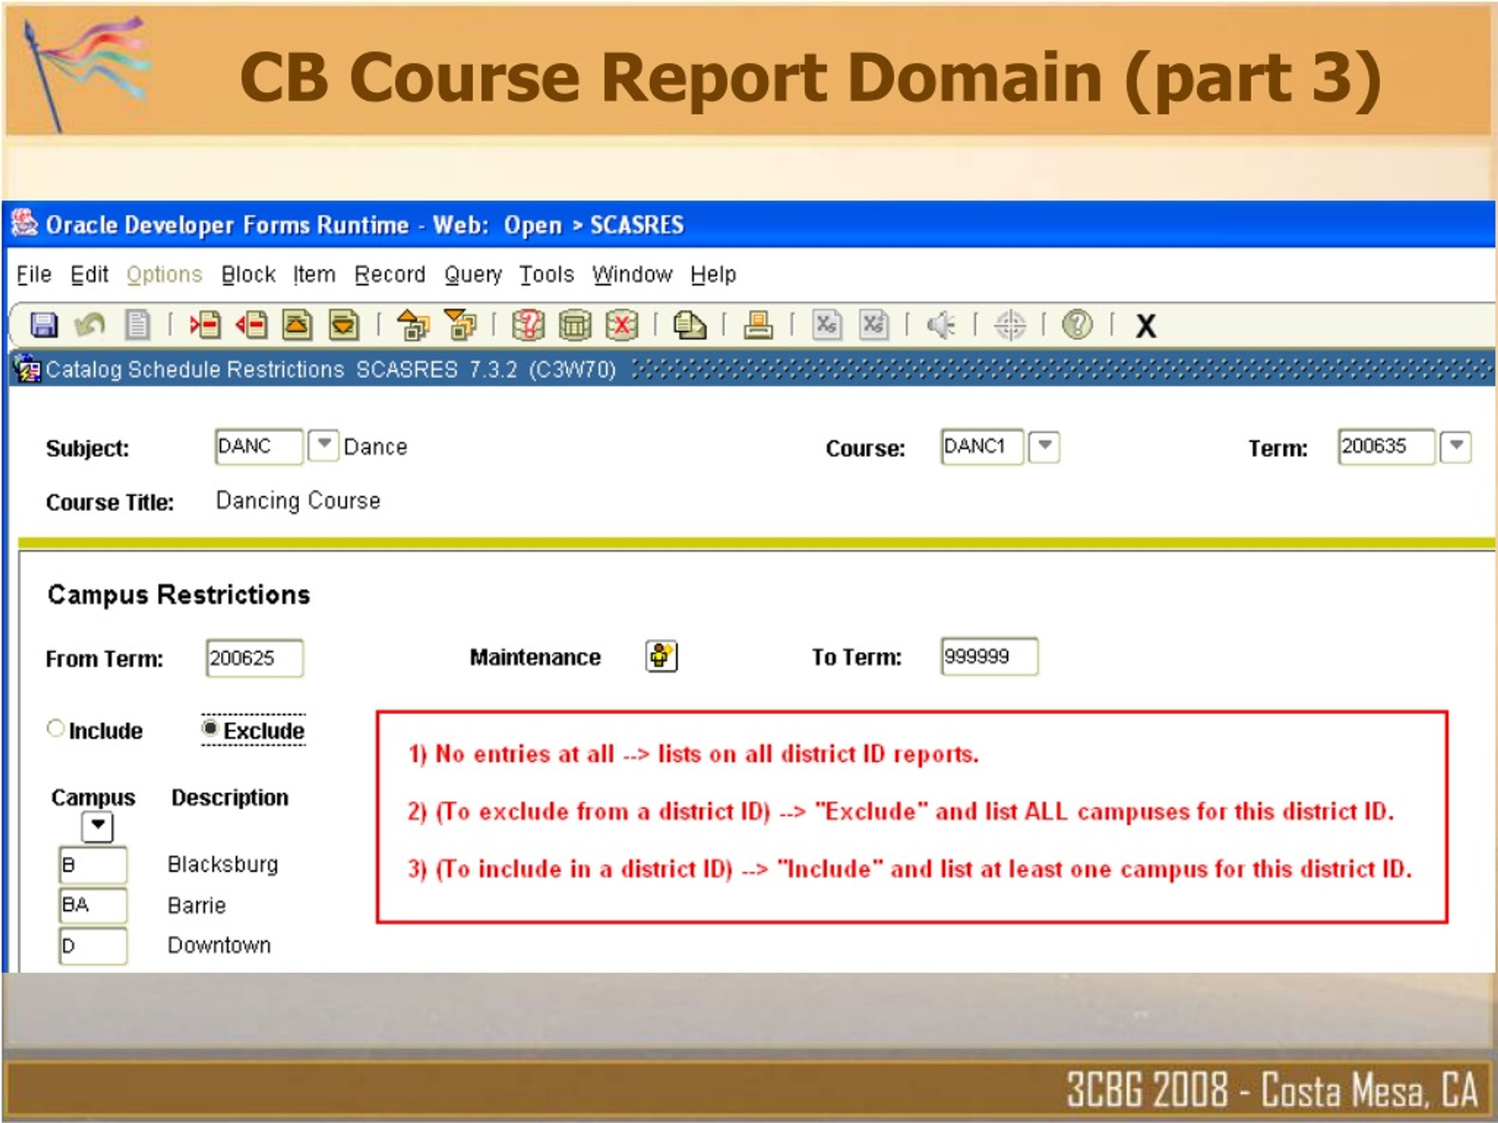Select the Include radio button
Image resolution: width=1498 pixels, height=1123 pixels.
[x=56, y=729]
